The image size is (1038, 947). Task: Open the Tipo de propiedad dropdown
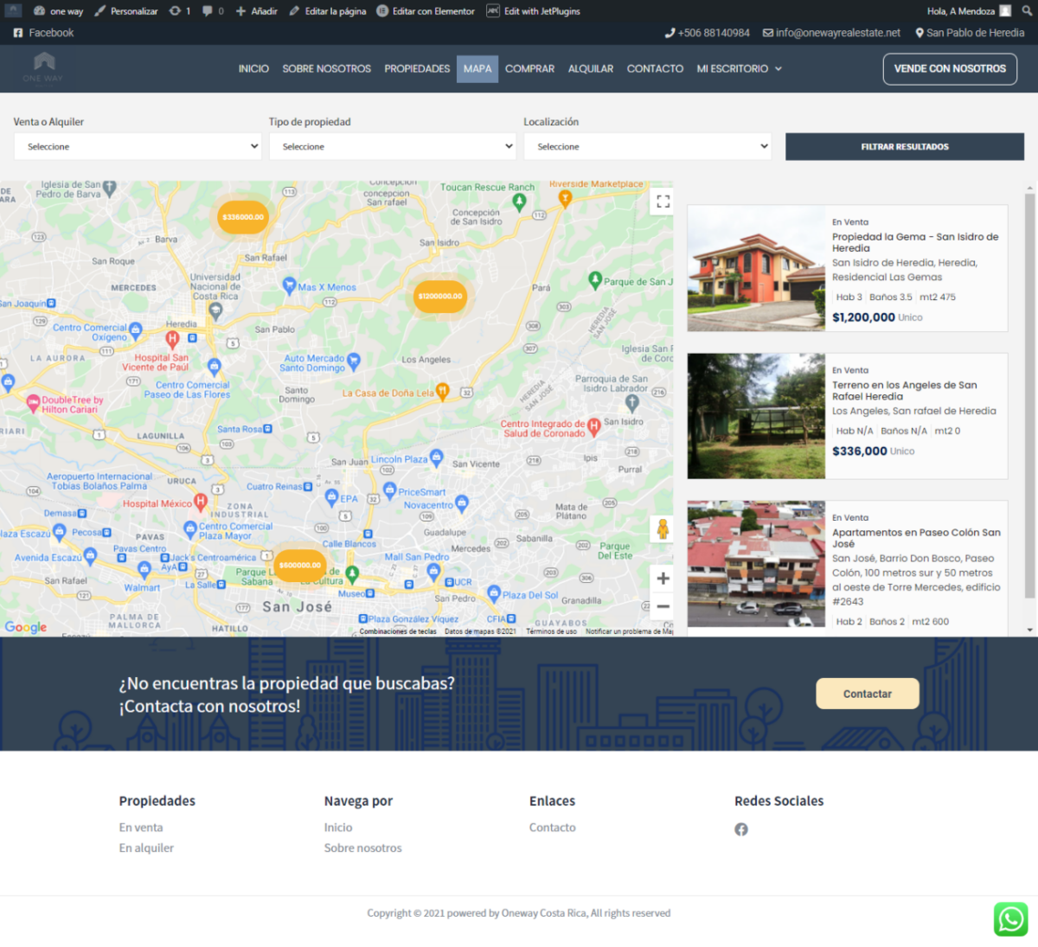coord(393,146)
